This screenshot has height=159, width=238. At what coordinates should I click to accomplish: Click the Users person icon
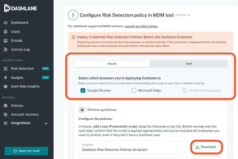click(6, 31)
